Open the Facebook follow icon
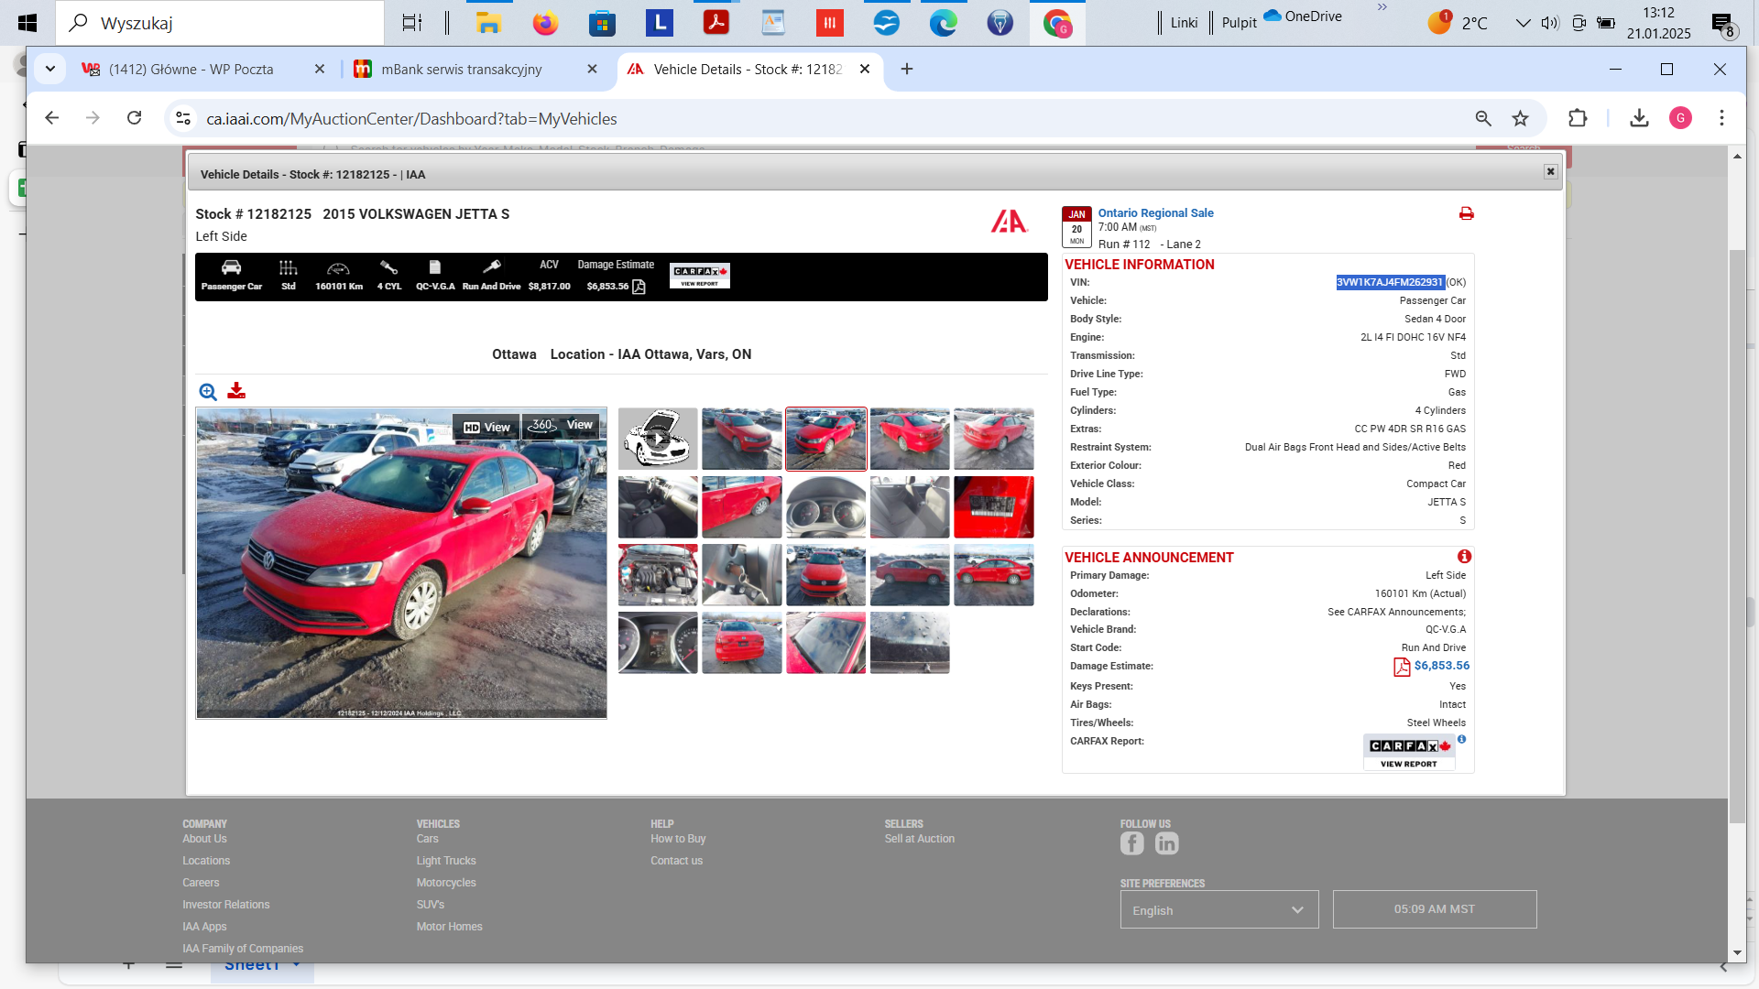Image resolution: width=1759 pixels, height=989 pixels. 1131,843
